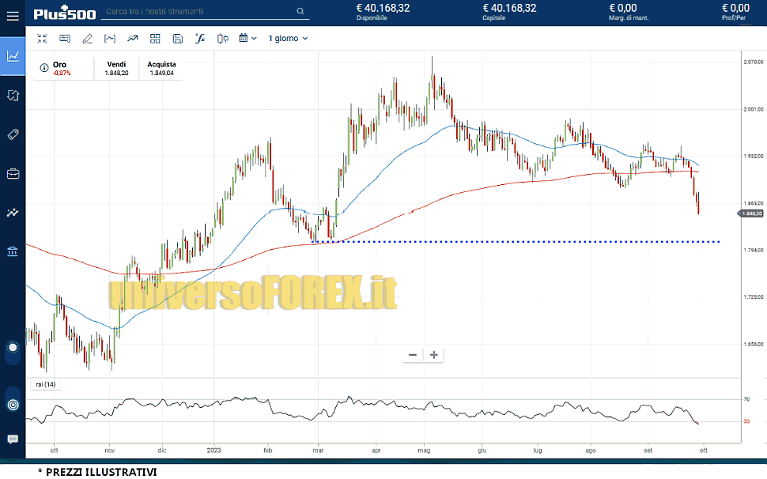Open the chart layout grid icon
The width and height of the screenshot is (767, 479).
155,38
